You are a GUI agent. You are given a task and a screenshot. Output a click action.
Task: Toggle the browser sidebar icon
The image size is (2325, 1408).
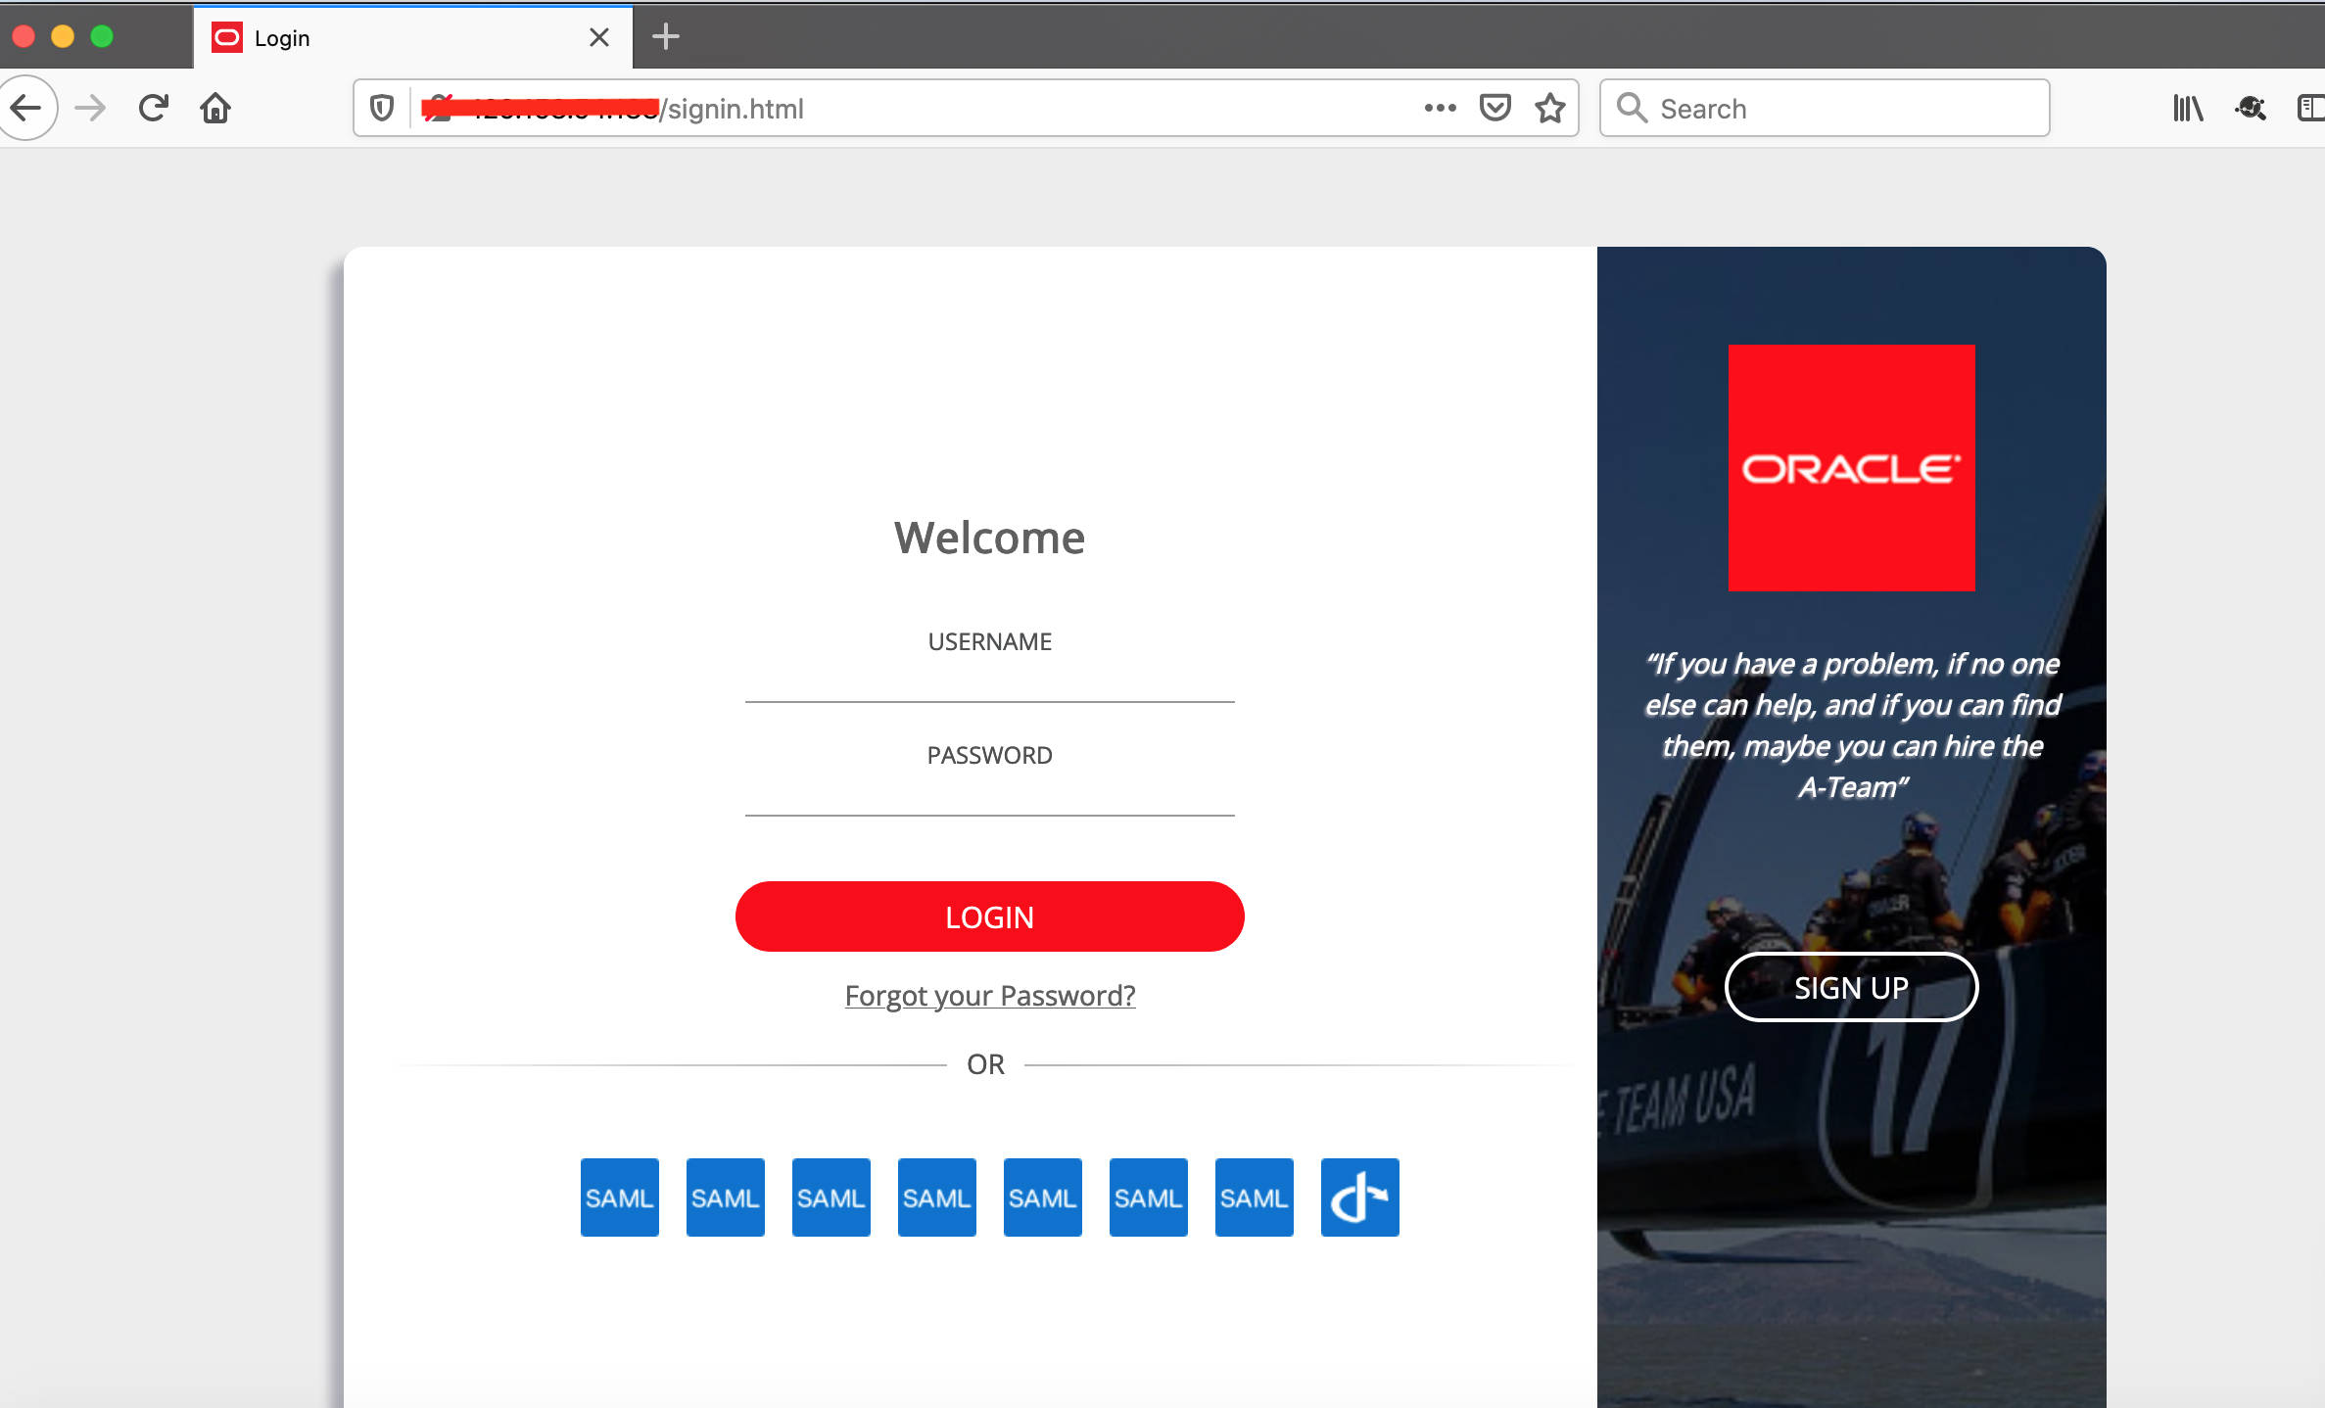(2309, 108)
